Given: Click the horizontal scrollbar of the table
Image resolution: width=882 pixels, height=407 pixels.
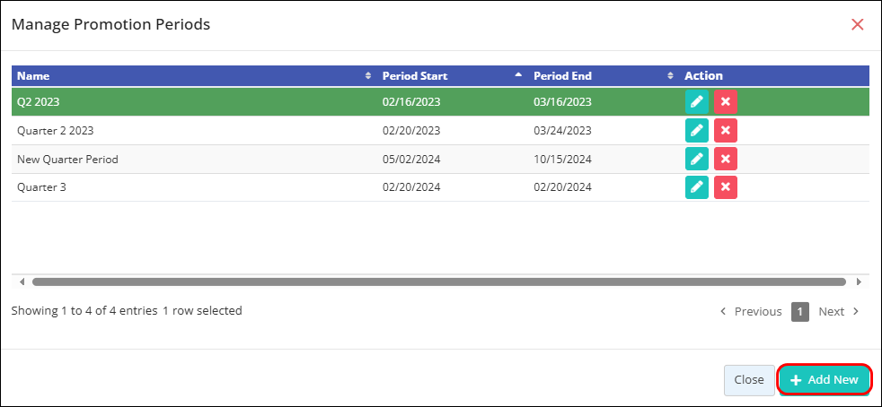Looking at the screenshot, I should (438, 281).
